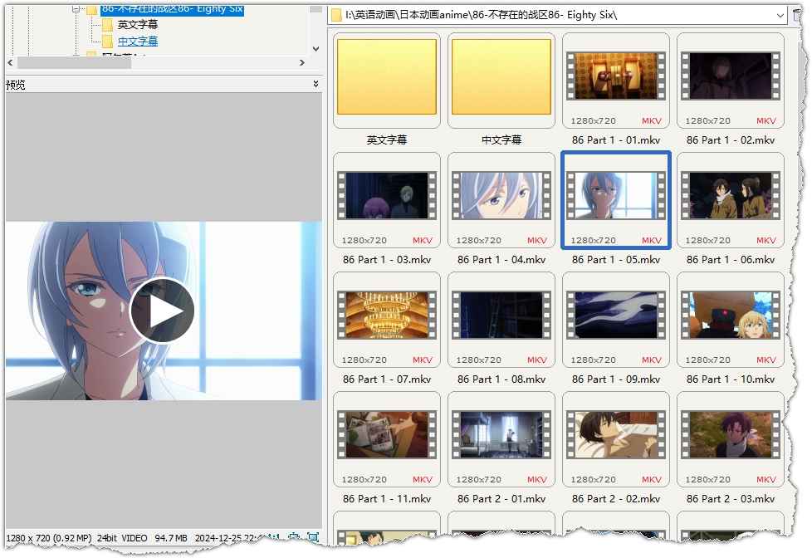This screenshot has width=812, height=558.
Task: Click the 预览 panel title
Action: 16,85
